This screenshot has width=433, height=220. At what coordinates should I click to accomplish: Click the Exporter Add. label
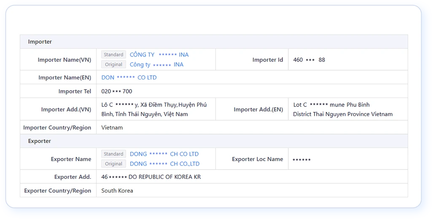click(73, 177)
